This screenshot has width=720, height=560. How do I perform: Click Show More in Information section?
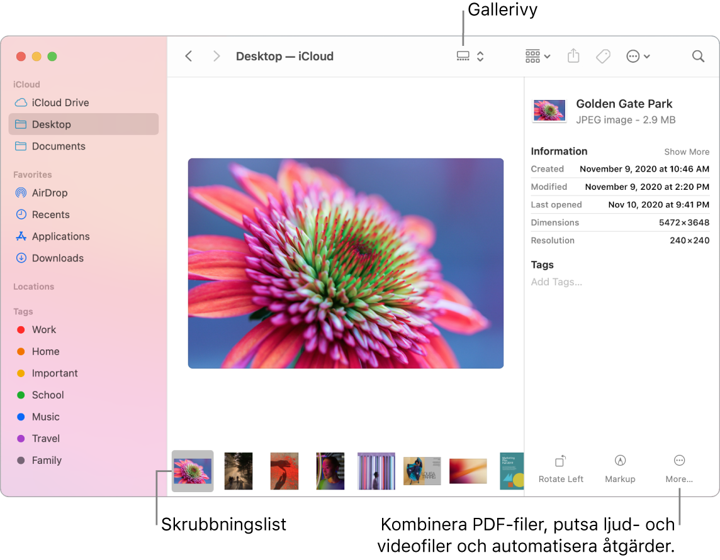coord(687,152)
